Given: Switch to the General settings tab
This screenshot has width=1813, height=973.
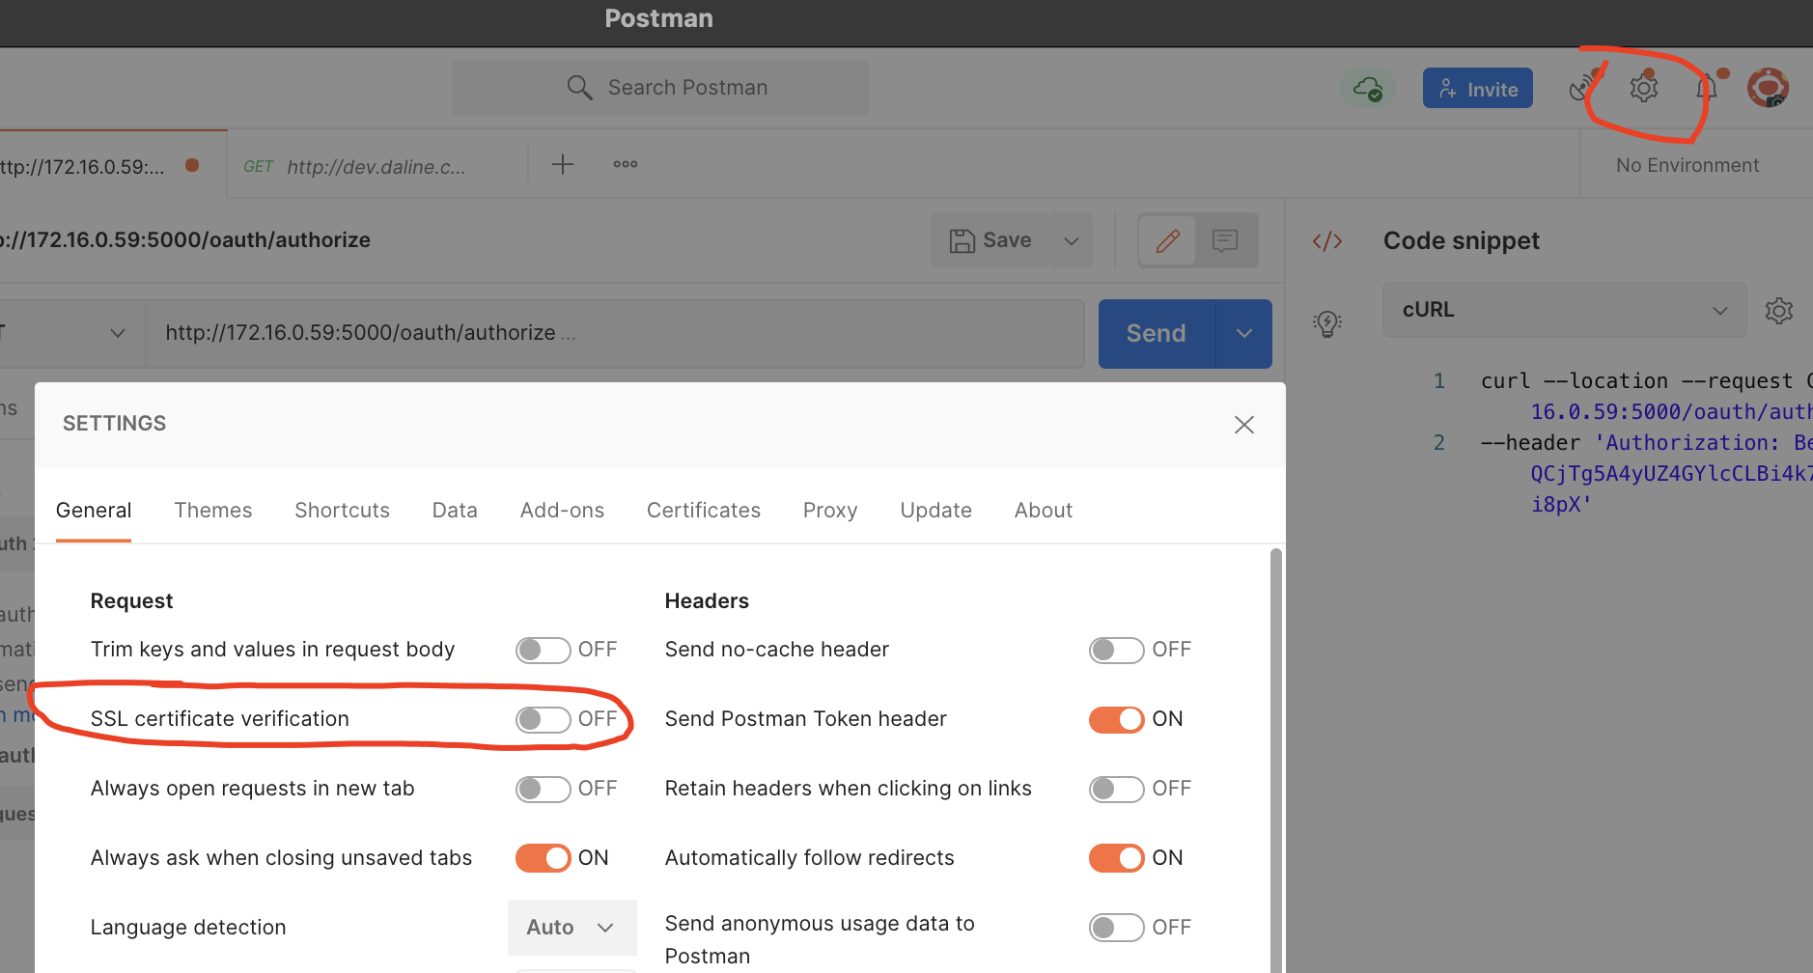Looking at the screenshot, I should 94,511.
